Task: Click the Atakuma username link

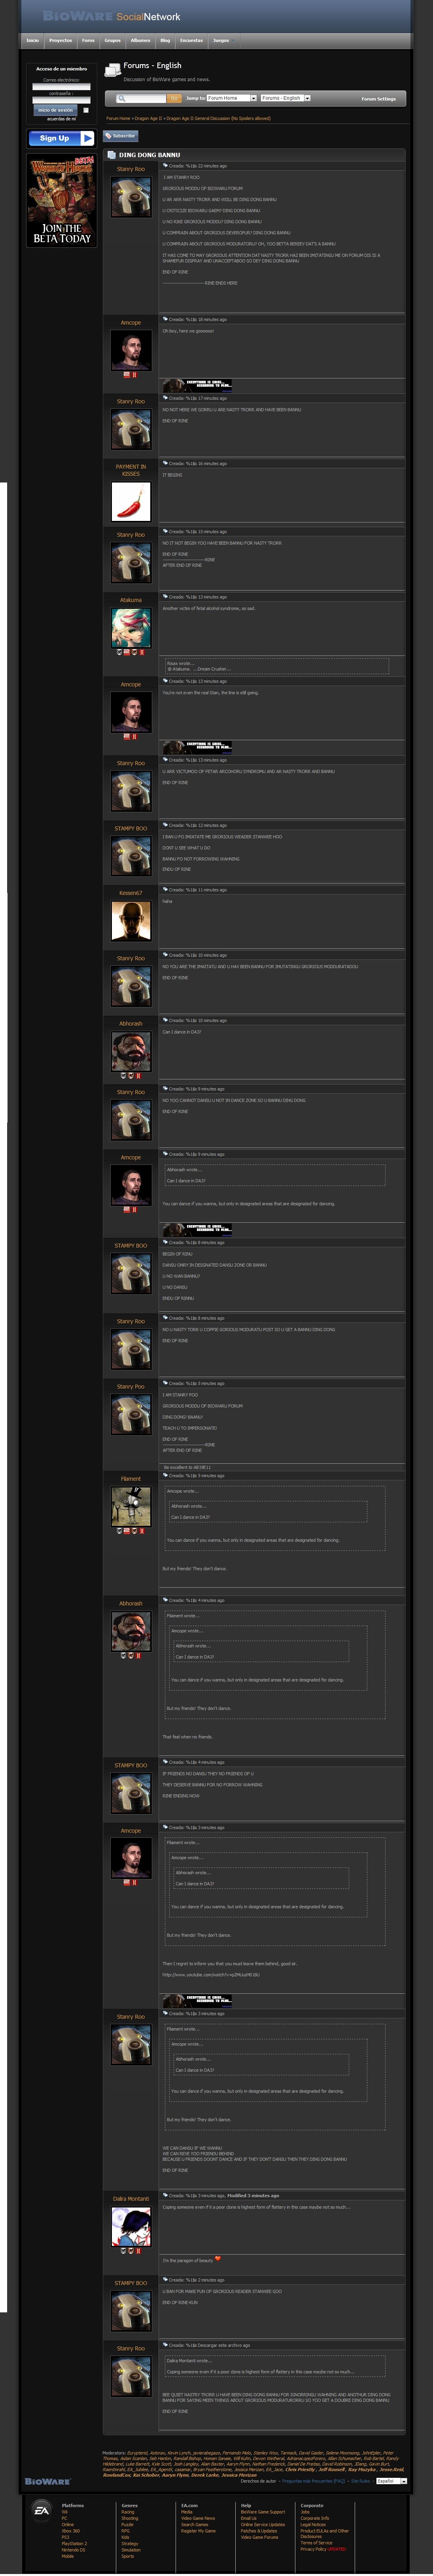Action: (131, 600)
